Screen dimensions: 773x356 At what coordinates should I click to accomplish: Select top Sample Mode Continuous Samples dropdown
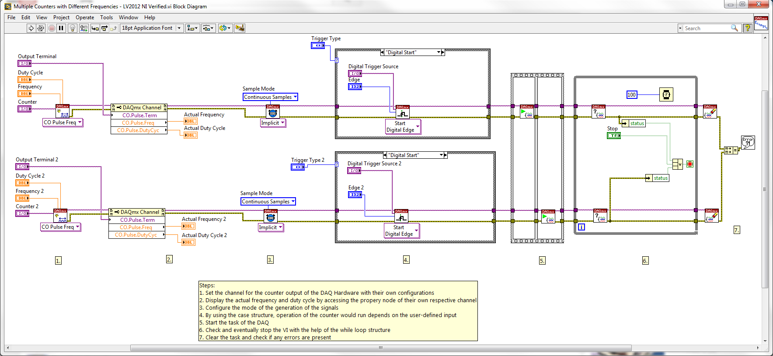click(x=270, y=97)
